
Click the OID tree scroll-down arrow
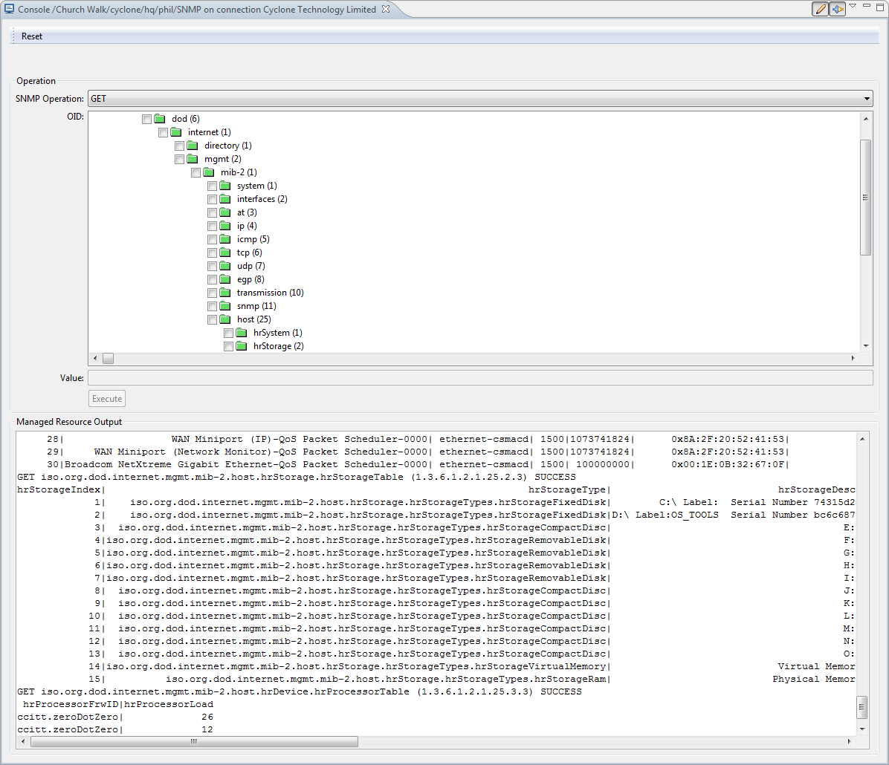point(865,345)
